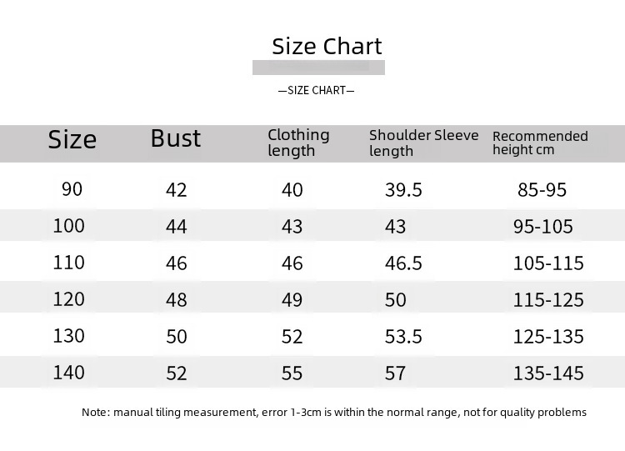This screenshot has height=451, width=625.
Task: Click the Clothing length column header
Action: [298, 143]
